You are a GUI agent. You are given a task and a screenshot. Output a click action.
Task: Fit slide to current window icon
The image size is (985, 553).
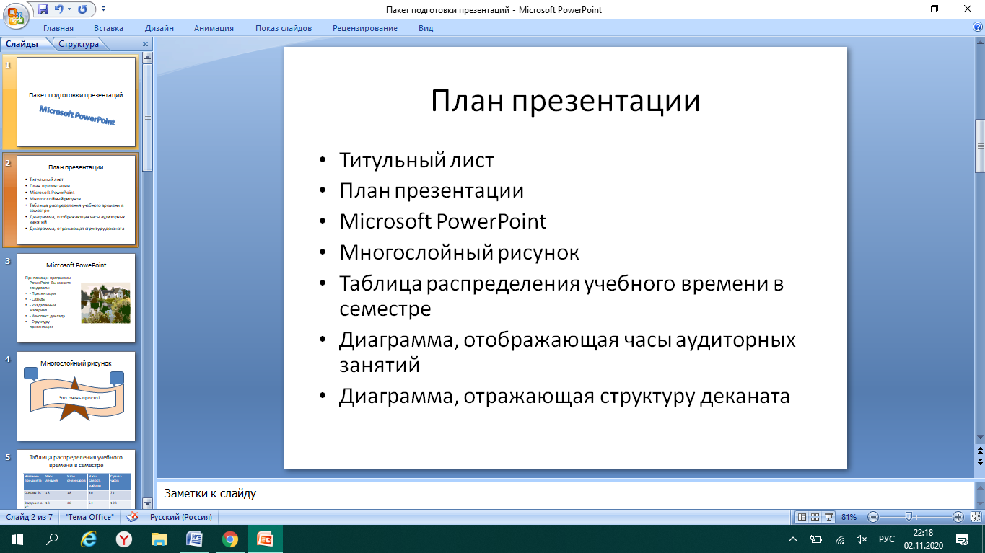[974, 517]
